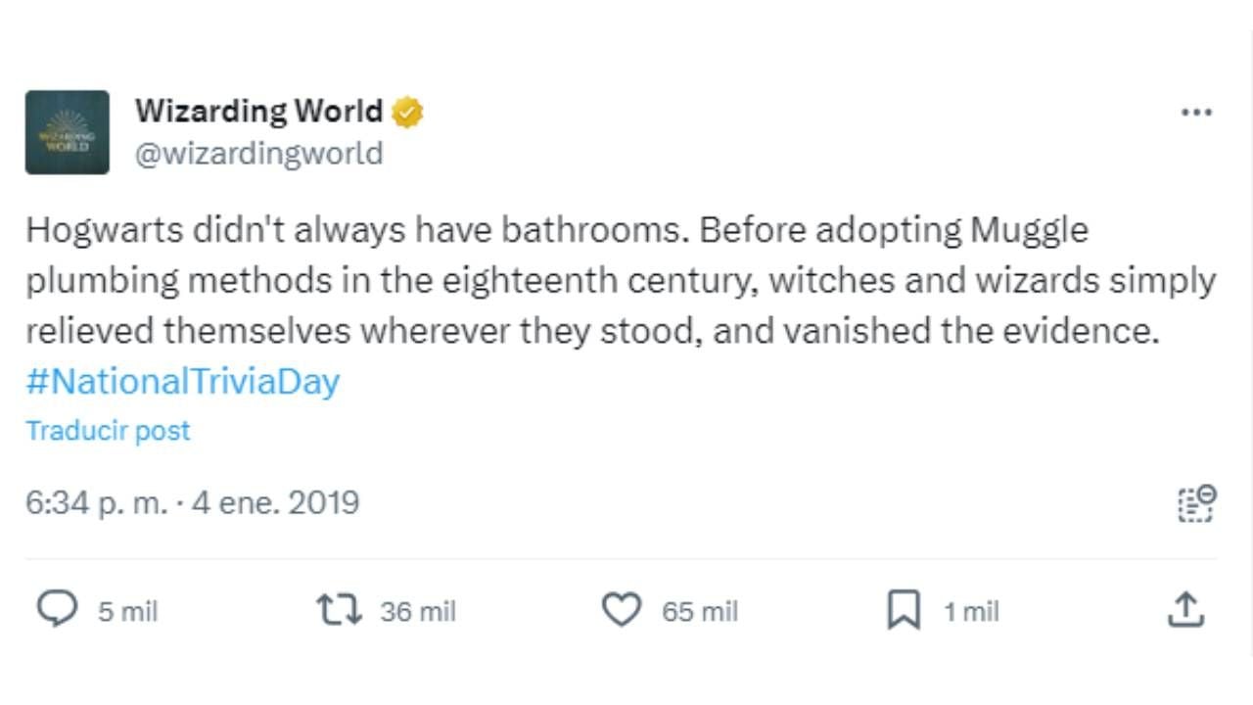Toggle the bookmark icon

(904, 611)
